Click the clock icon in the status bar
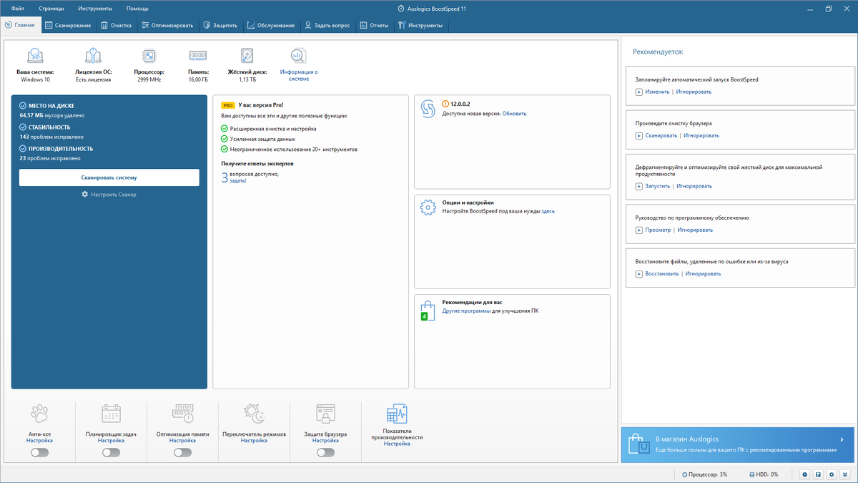This screenshot has width=858, height=483. tap(804, 474)
